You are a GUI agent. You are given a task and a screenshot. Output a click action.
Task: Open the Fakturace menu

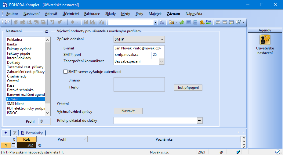pyautogui.click(x=92, y=14)
